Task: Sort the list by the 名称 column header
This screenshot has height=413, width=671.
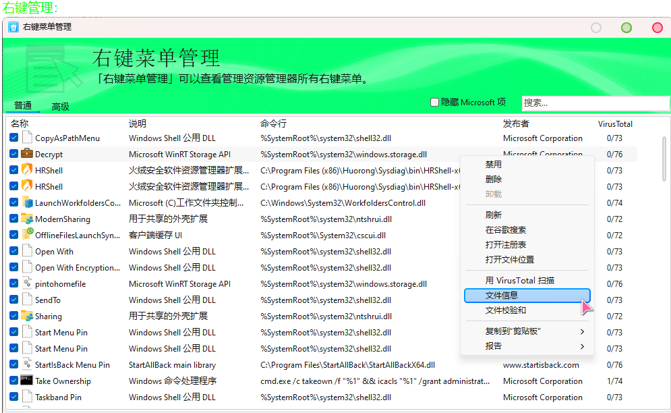Action: click(x=20, y=123)
